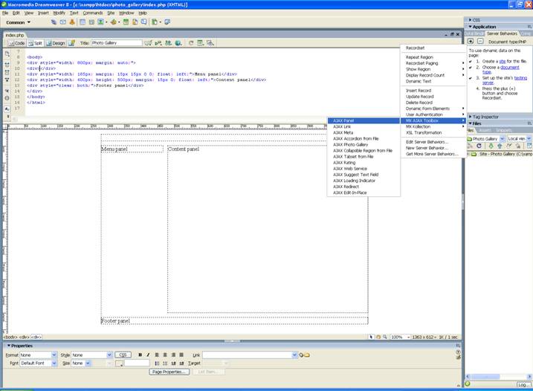Open the Photo Gallery site dropdown

pos(502,139)
